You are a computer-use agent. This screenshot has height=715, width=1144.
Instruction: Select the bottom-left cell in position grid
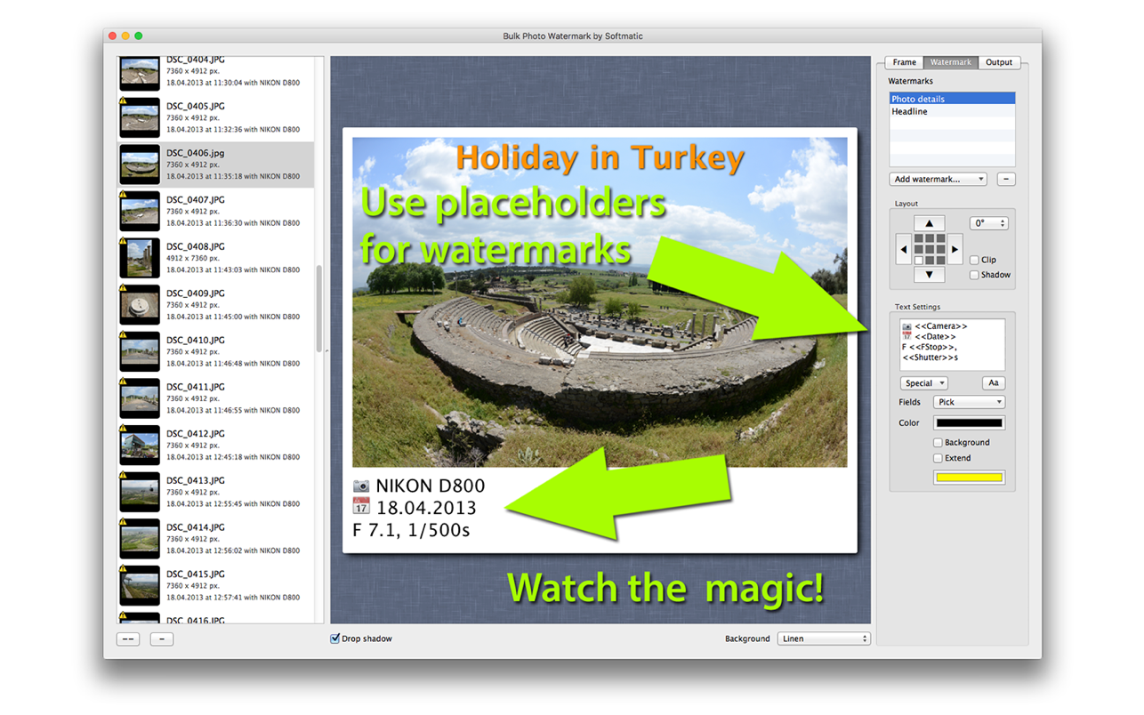pos(919,260)
